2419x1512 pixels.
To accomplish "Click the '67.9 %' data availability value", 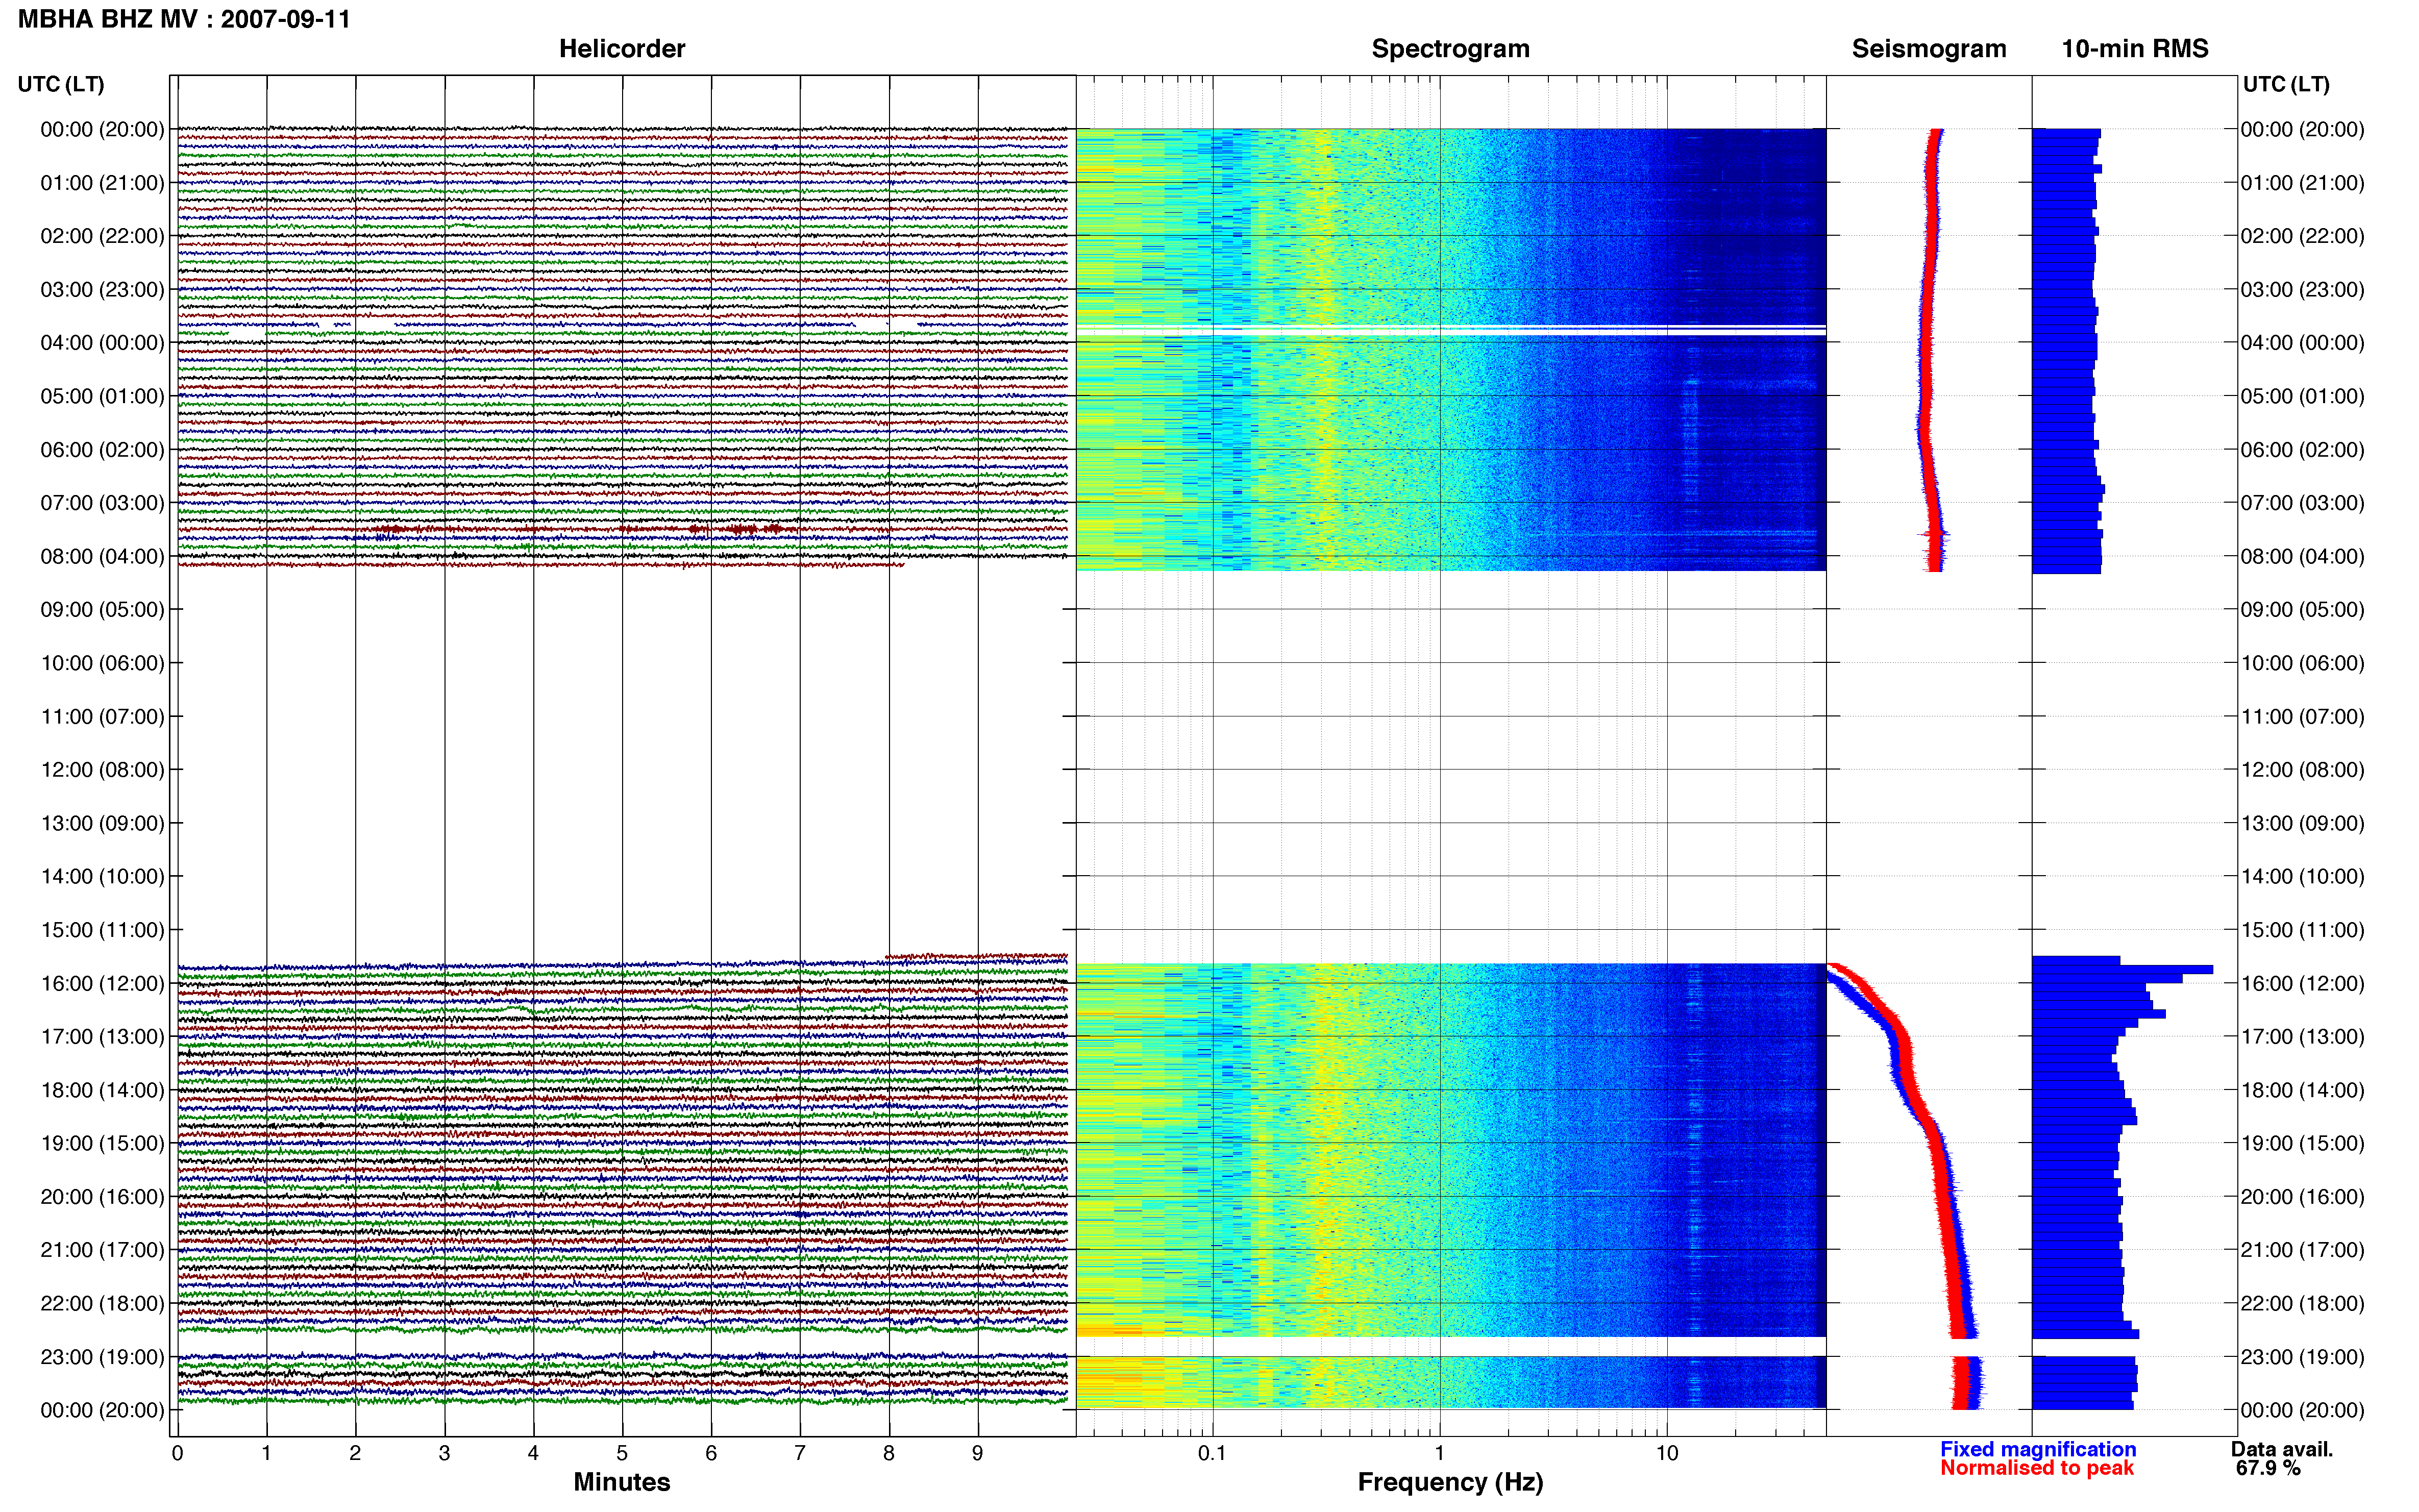I will click(2269, 1468).
